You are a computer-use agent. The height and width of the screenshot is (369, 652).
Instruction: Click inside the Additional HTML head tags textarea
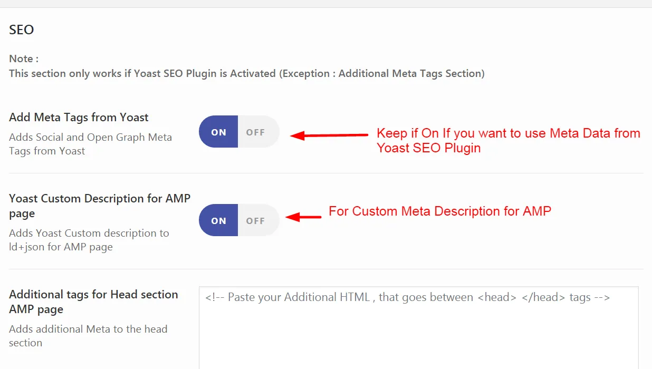(418, 332)
